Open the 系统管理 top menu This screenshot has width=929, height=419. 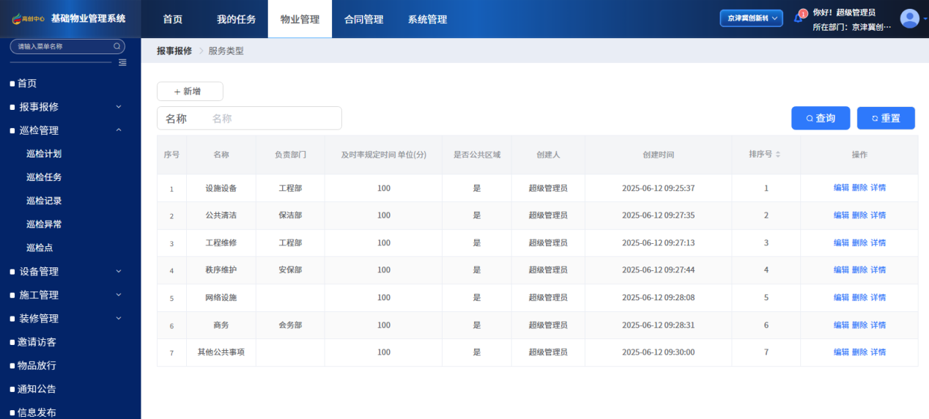[x=427, y=20]
